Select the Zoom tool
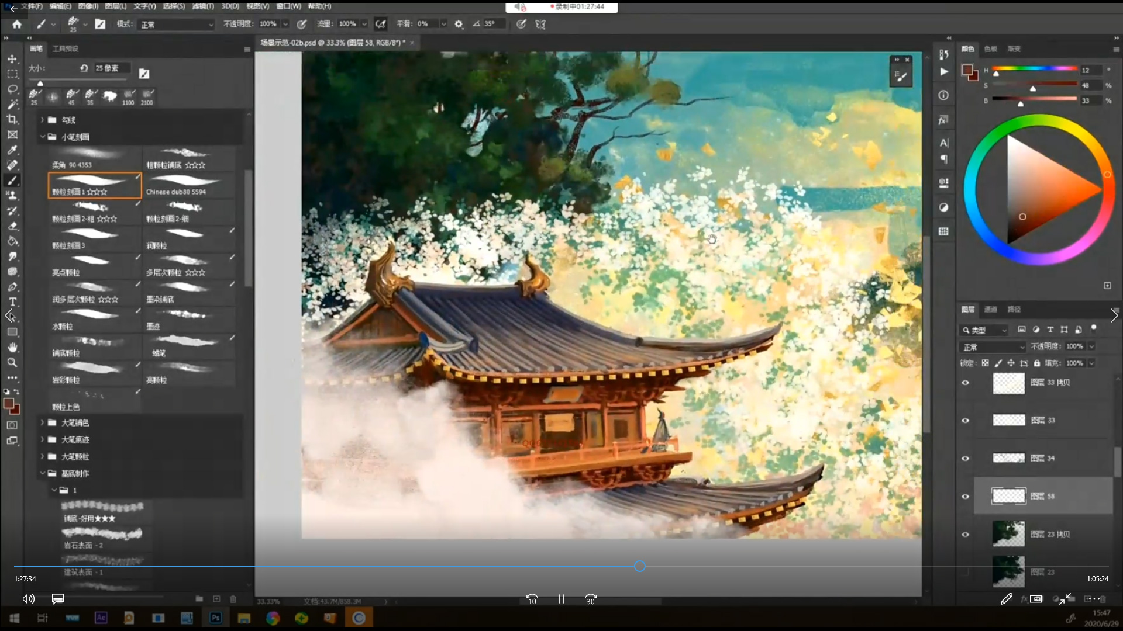 (12, 362)
